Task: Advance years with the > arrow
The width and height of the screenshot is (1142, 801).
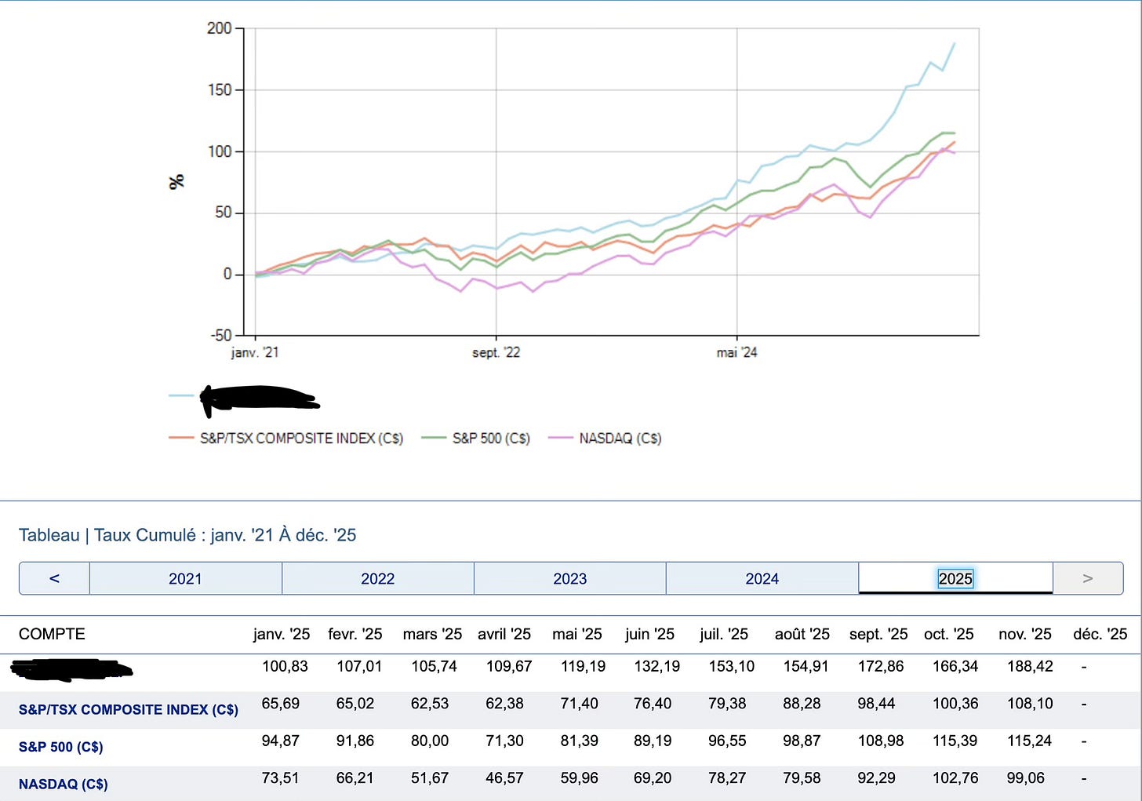Action: click(x=1088, y=578)
